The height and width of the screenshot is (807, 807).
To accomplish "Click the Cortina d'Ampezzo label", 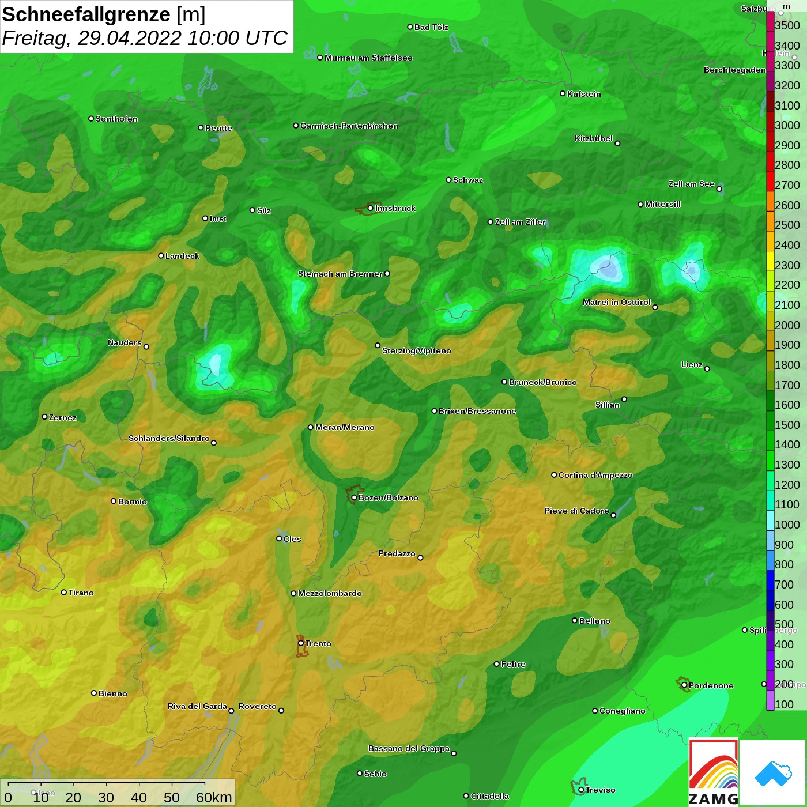I will (595, 475).
